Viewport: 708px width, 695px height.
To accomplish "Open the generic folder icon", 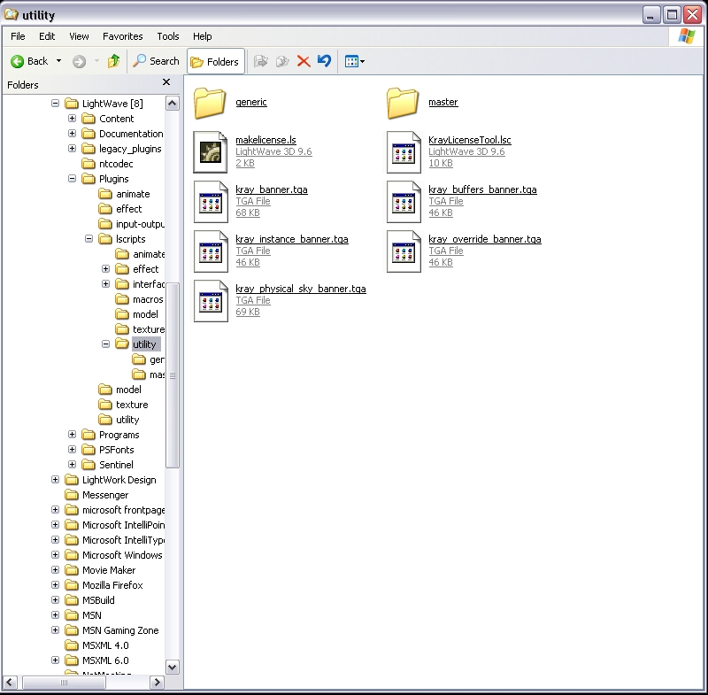I will [211, 103].
